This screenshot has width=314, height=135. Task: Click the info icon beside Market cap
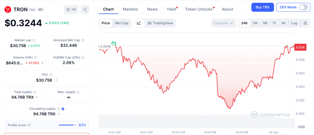click(x=34, y=40)
